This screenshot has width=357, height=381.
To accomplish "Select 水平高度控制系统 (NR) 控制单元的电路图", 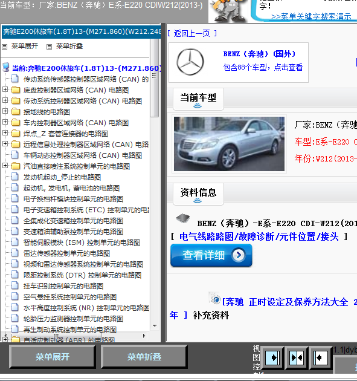I will point(86,308).
